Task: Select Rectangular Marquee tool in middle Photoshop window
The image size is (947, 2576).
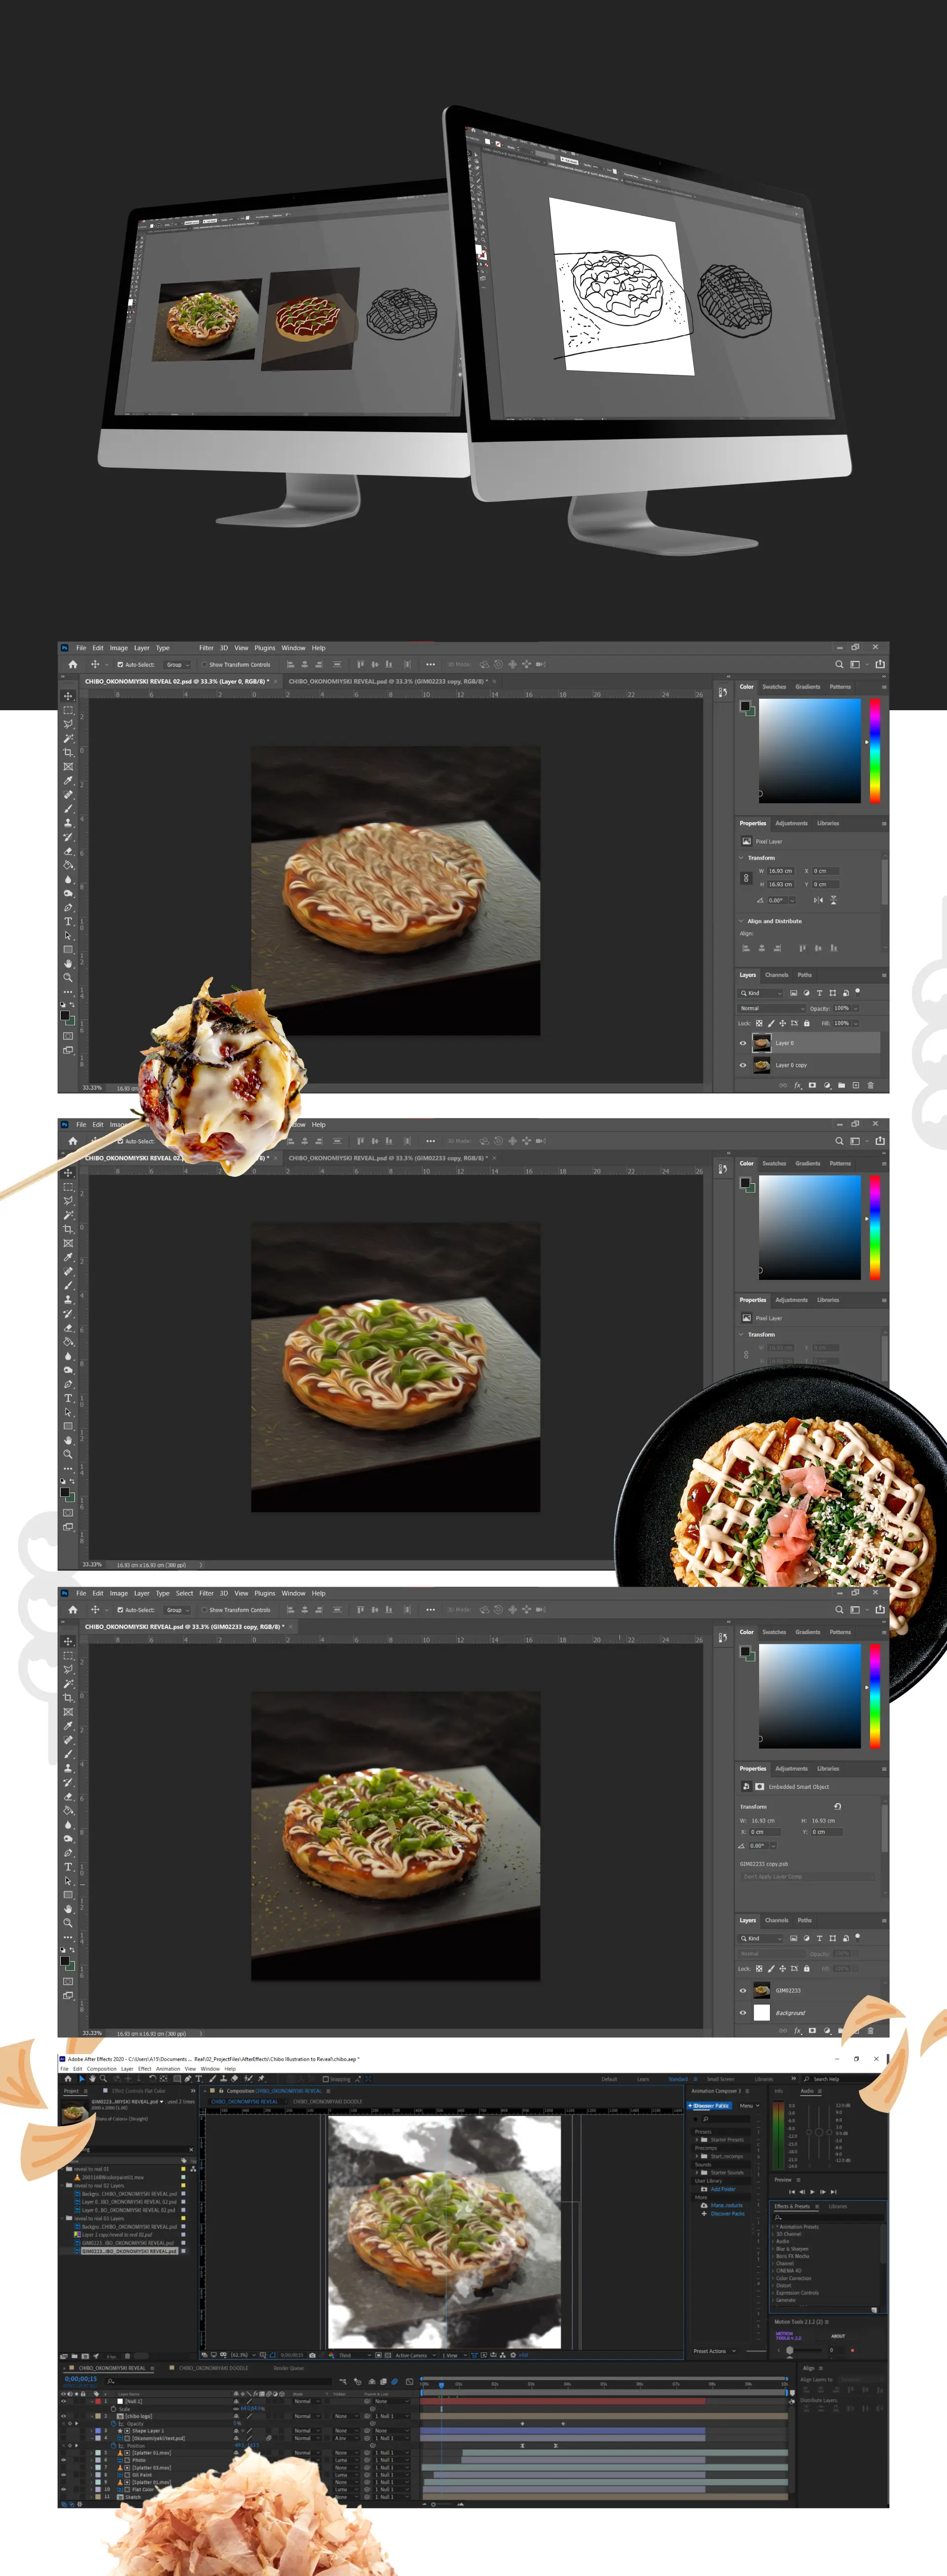Action: click(x=68, y=1187)
